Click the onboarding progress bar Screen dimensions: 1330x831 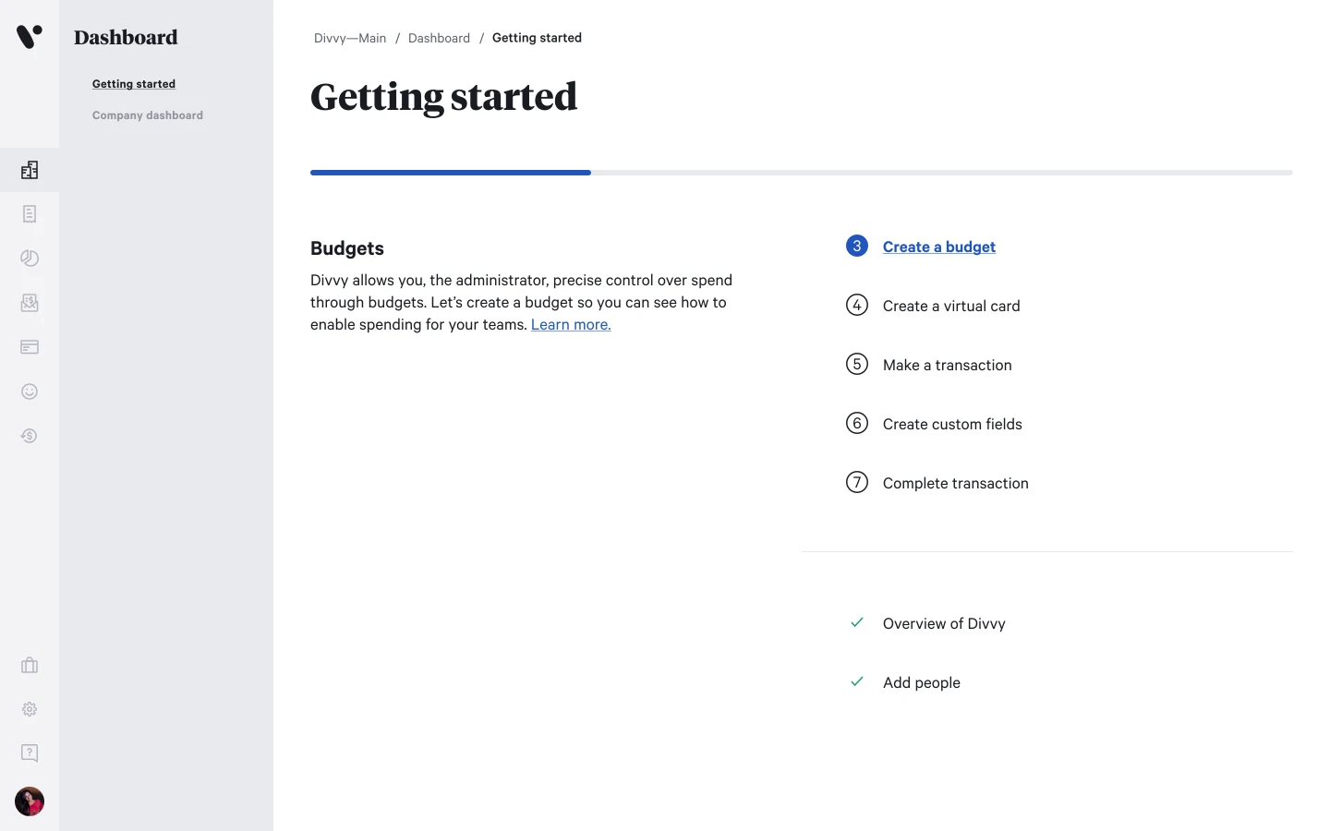click(802, 173)
